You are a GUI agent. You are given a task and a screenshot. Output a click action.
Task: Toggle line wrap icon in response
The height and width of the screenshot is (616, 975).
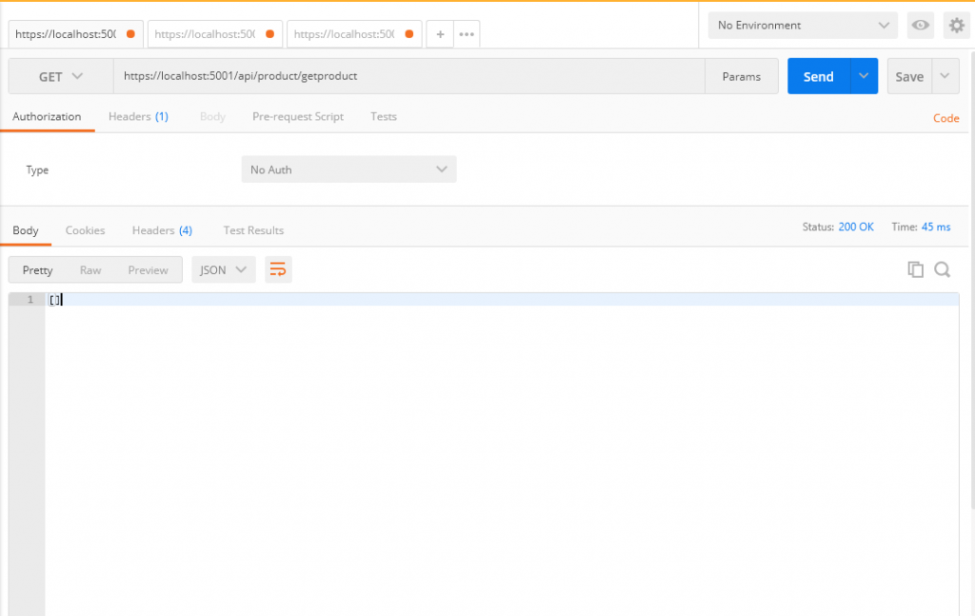tap(278, 269)
